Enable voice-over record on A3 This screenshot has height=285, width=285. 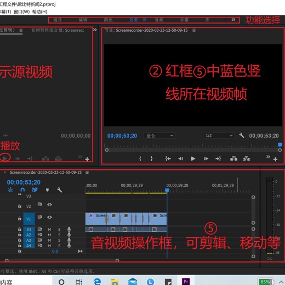tap(69, 240)
